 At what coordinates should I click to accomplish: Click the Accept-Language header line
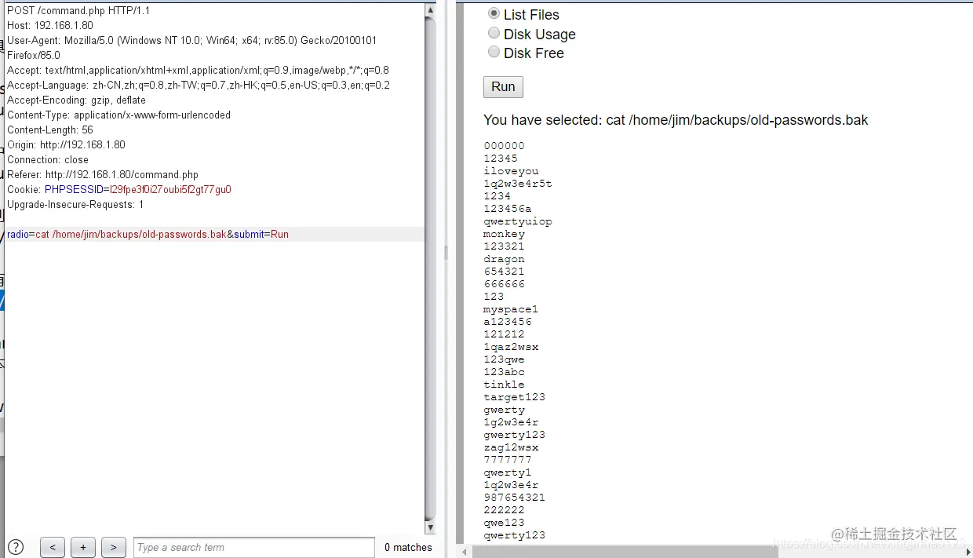click(x=199, y=86)
